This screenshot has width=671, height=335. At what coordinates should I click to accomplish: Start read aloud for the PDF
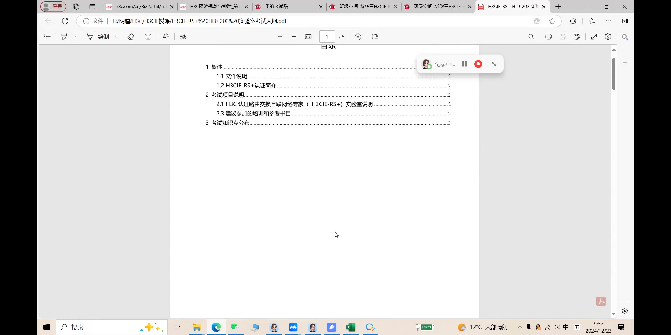coord(166,37)
